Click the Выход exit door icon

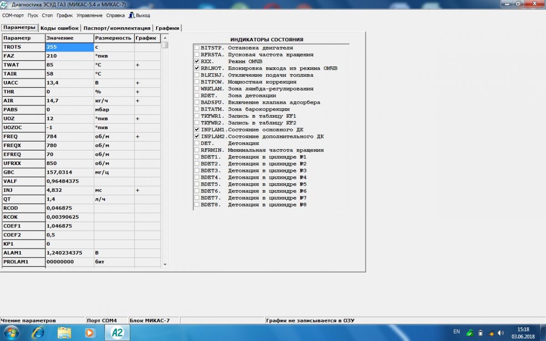click(131, 15)
